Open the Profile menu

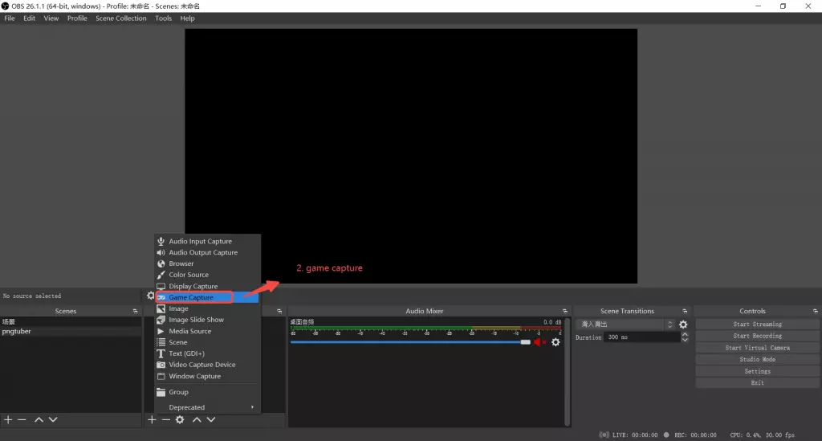click(77, 18)
